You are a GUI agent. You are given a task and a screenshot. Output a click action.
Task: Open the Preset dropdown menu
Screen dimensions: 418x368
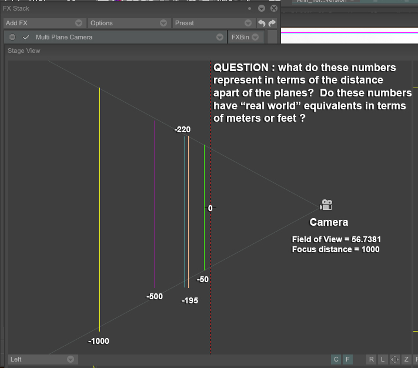(214, 23)
